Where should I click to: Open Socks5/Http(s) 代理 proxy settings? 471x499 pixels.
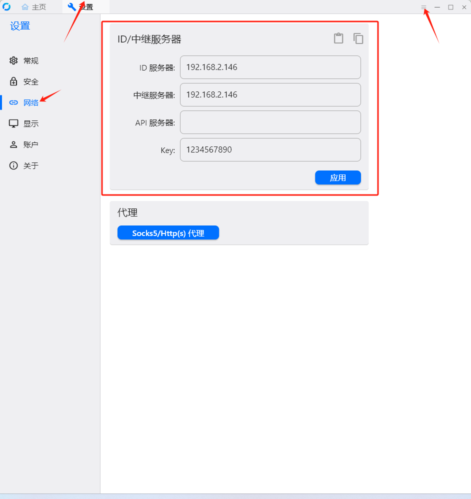(x=168, y=232)
